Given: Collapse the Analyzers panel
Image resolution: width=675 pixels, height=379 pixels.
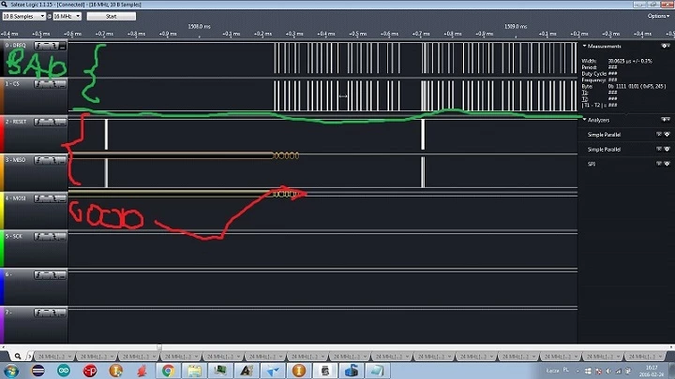Looking at the screenshot, I should pos(585,120).
